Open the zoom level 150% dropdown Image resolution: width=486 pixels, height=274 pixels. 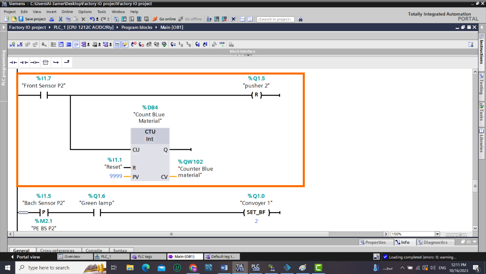[x=437, y=234]
